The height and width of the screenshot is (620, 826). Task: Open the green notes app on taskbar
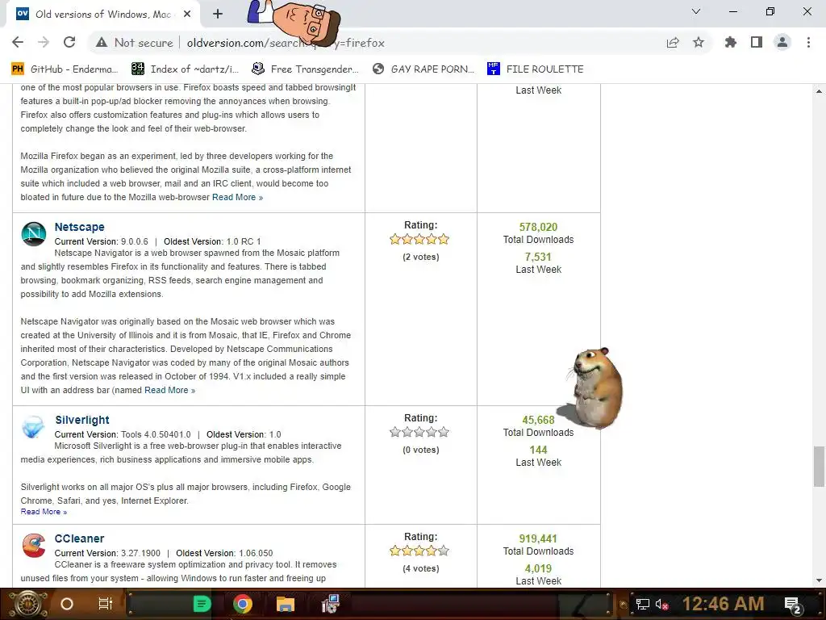[x=202, y=604]
